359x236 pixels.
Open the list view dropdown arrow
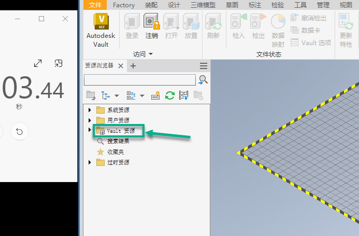click(142, 95)
